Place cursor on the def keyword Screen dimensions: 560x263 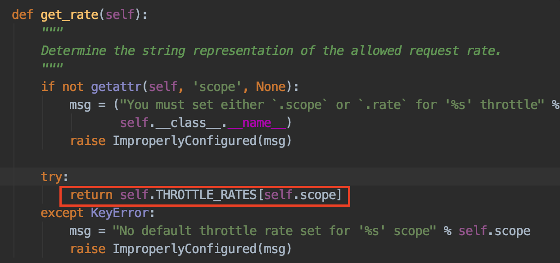(23, 15)
